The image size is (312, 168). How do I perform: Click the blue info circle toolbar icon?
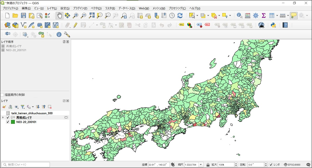(59, 34)
